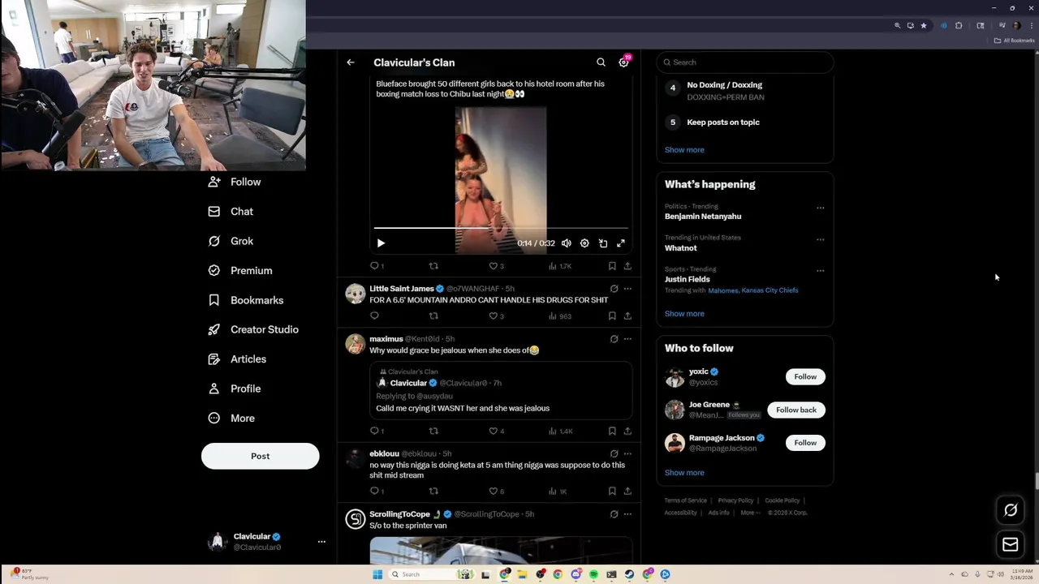
Task: Click Grok icon on ScrollingToCope post
Action: pos(614,514)
